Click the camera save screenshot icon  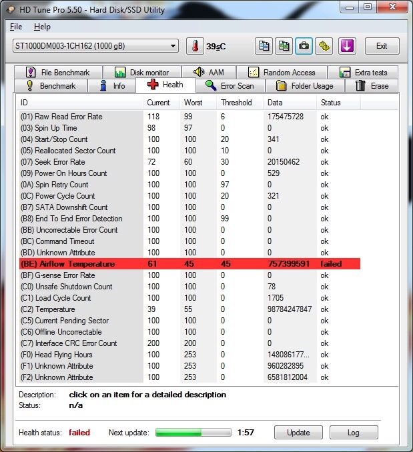click(304, 46)
